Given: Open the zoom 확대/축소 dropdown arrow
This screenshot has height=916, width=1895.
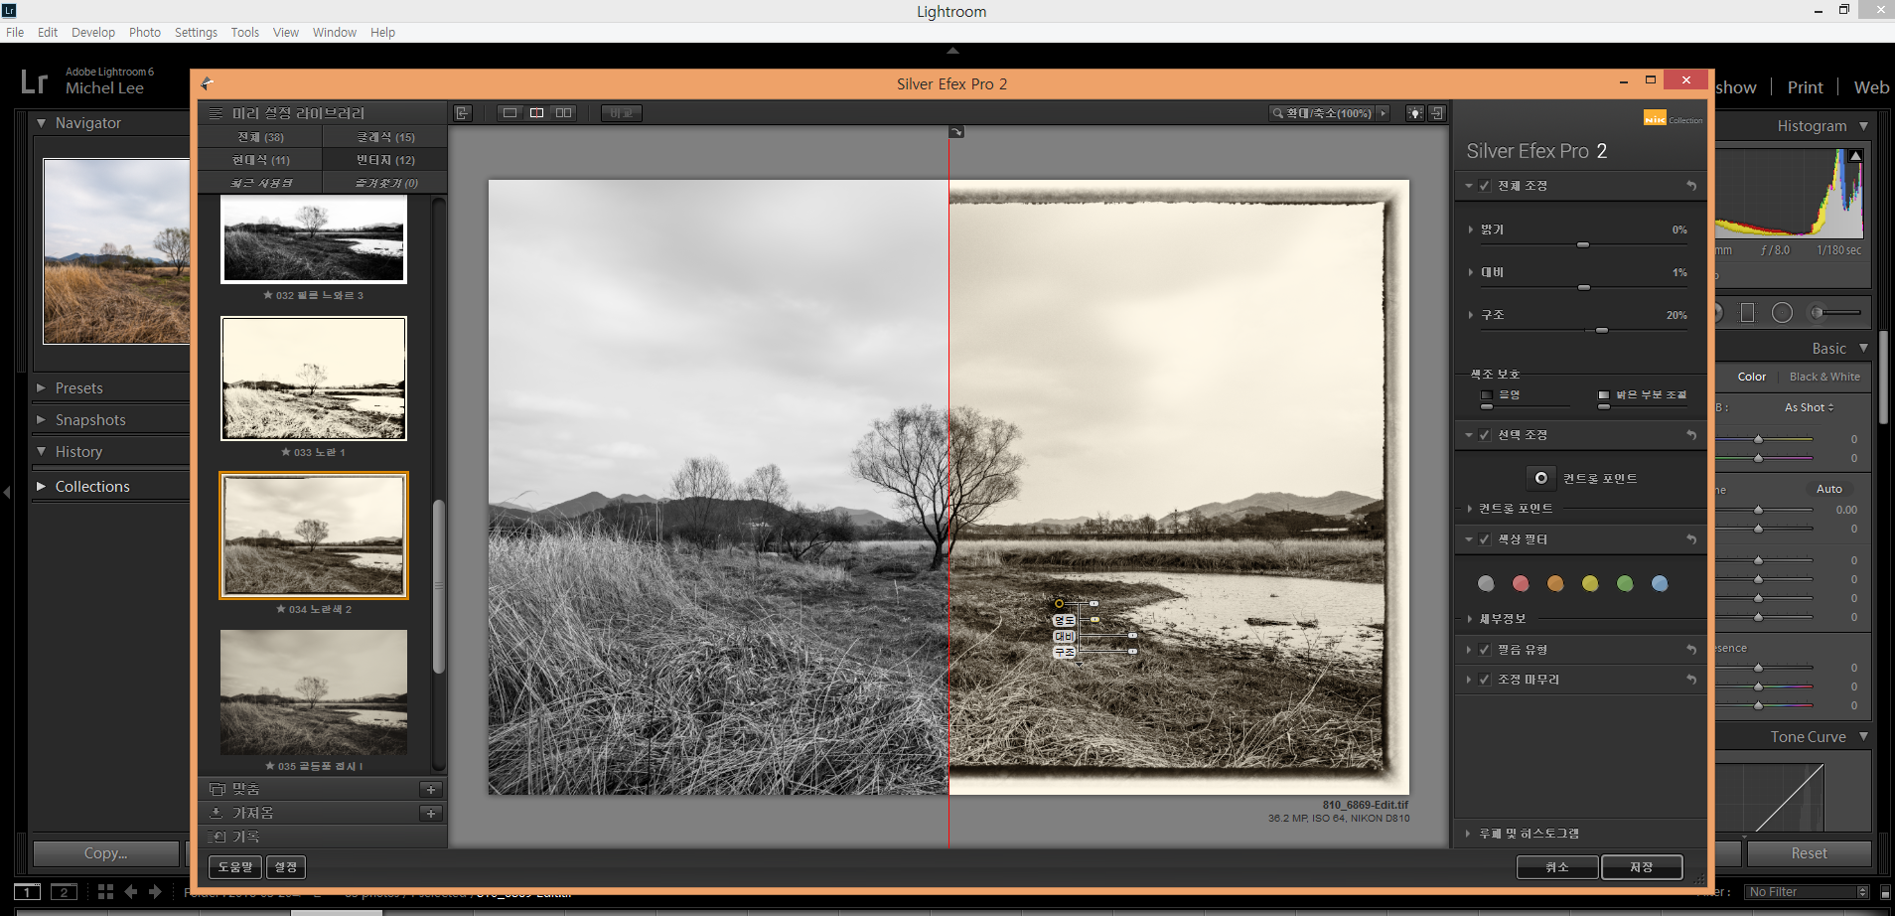Looking at the screenshot, I should (x=1383, y=113).
